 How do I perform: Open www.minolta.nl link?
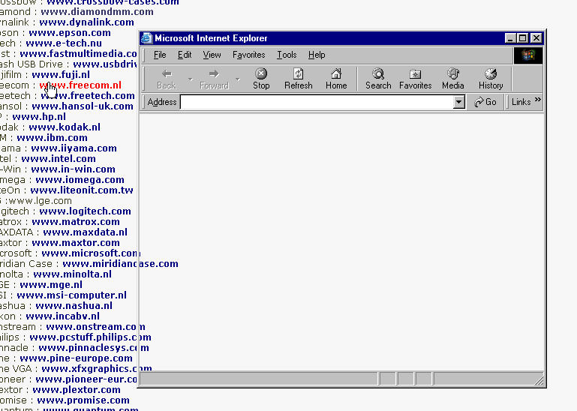point(73,274)
